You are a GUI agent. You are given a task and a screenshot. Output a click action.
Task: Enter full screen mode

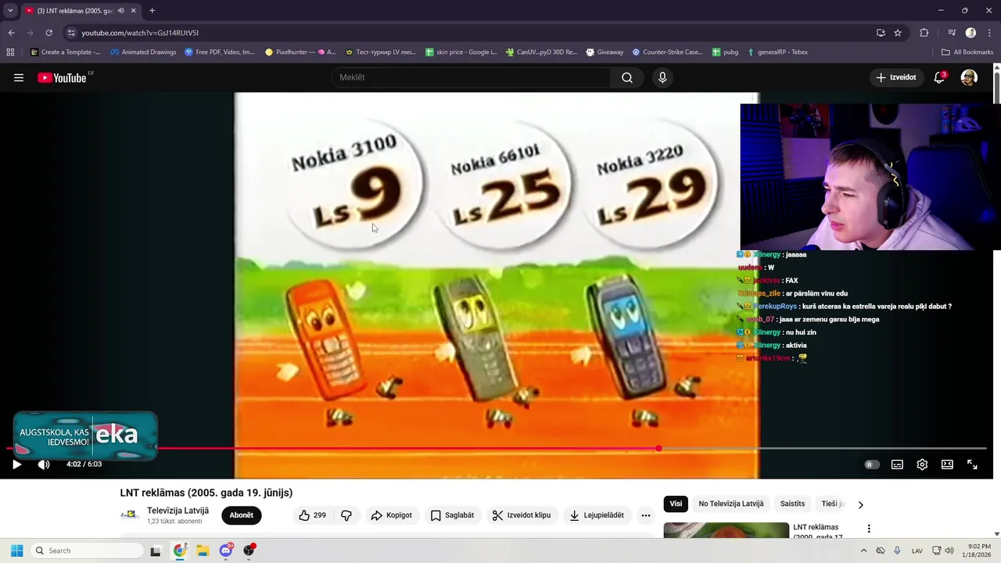(972, 464)
